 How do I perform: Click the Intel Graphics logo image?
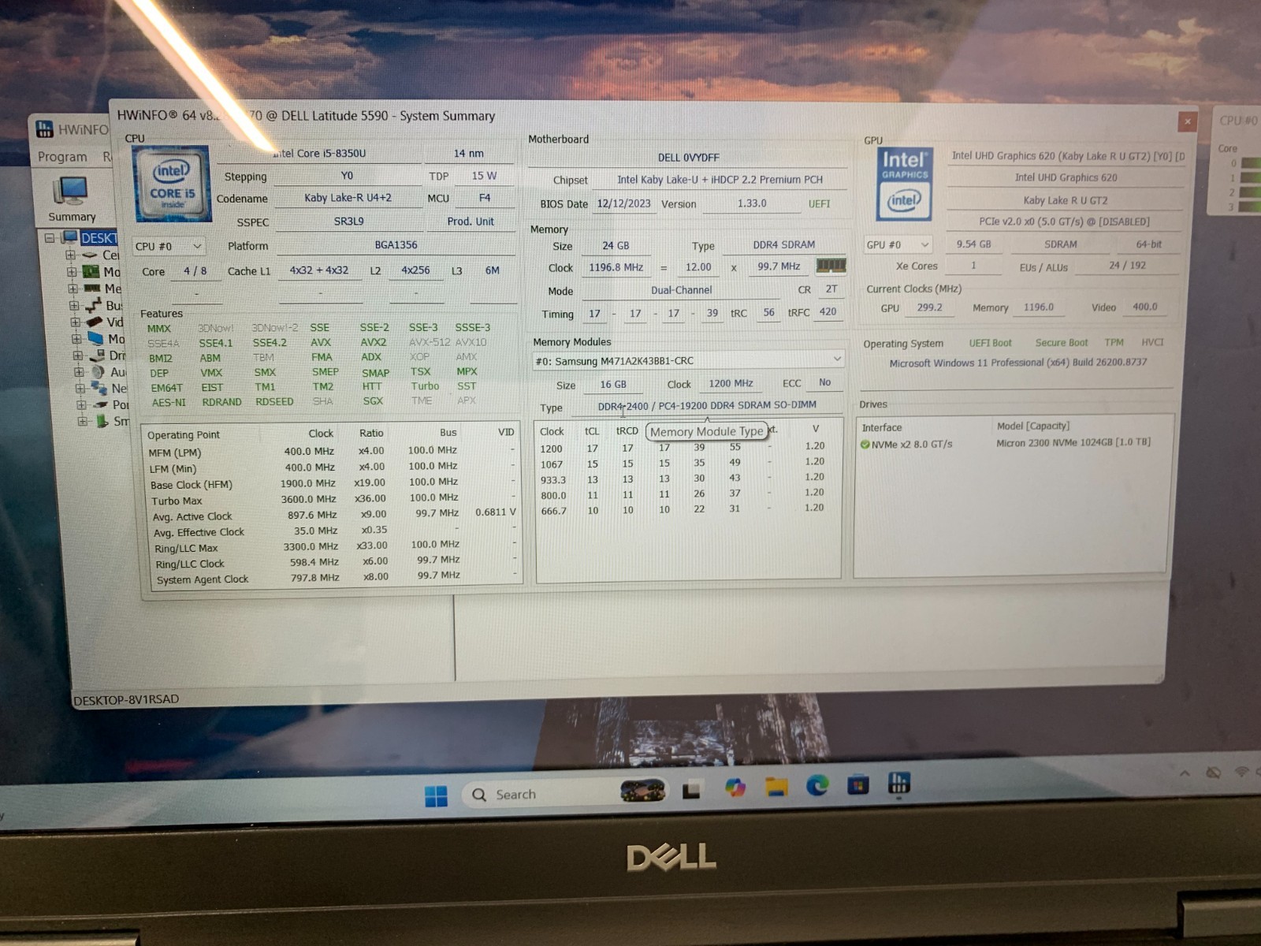point(904,183)
